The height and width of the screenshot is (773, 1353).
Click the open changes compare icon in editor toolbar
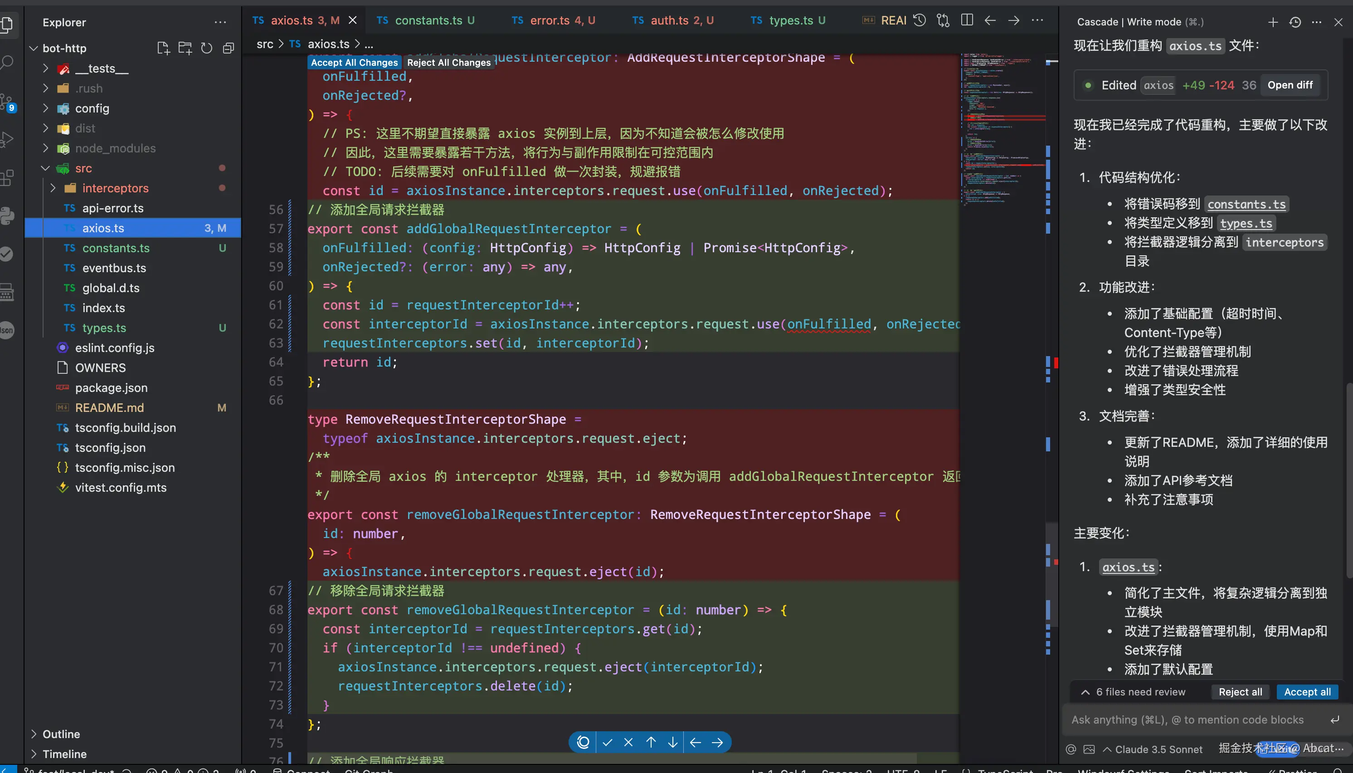click(x=943, y=20)
